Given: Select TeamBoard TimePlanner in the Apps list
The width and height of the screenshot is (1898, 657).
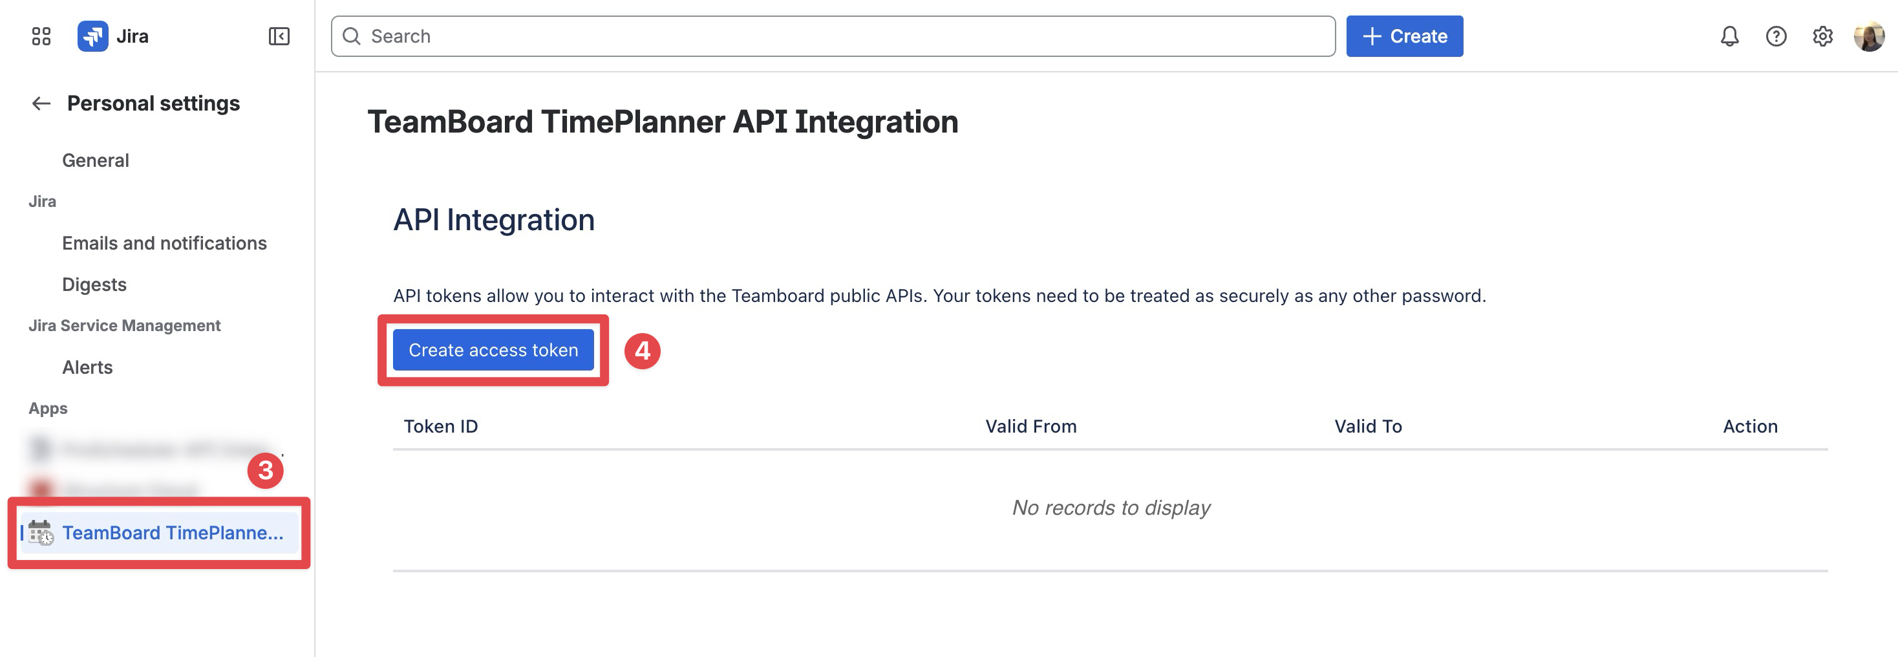Looking at the screenshot, I should tap(159, 532).
